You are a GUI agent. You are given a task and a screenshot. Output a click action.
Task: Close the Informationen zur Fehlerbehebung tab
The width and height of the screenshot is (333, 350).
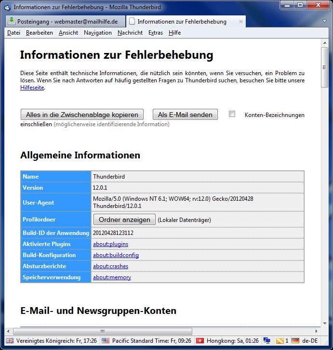(x=240, y=22)
